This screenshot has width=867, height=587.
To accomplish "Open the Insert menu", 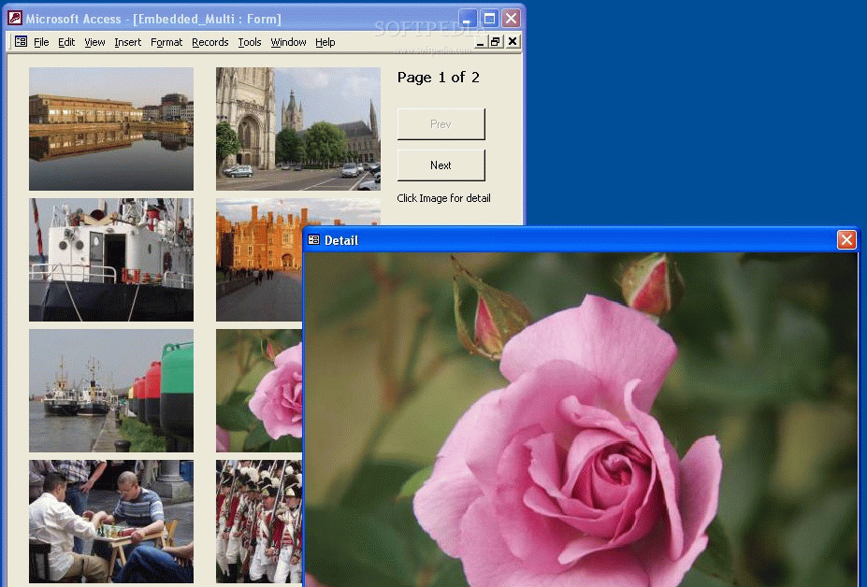I will coord(128,42).
